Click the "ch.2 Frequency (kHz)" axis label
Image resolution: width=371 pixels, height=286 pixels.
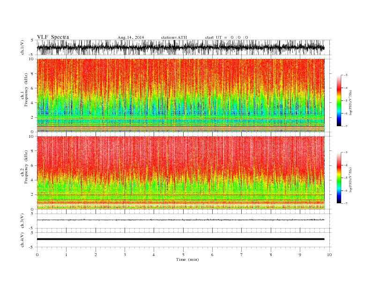24,167
